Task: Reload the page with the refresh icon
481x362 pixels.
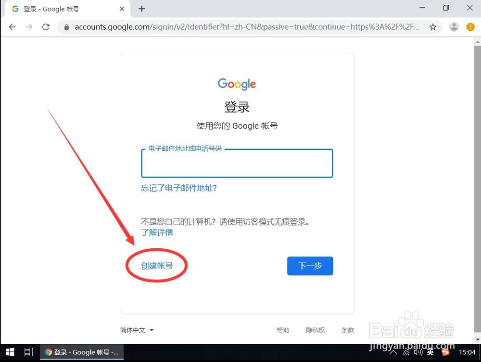Action: coord(46,27)
